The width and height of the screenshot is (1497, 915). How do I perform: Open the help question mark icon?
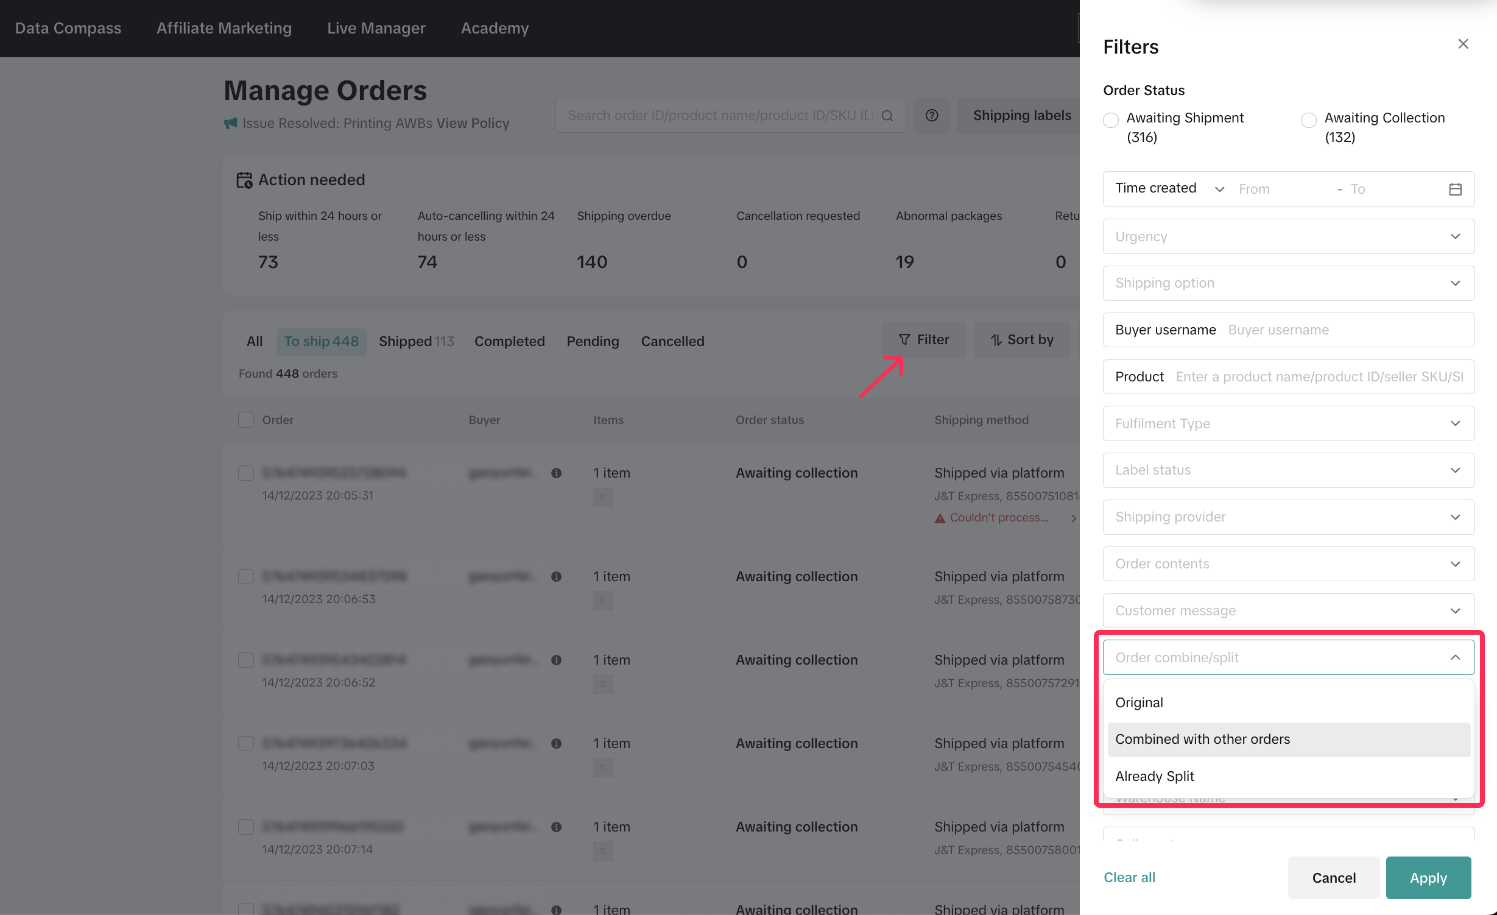(931, 116)
